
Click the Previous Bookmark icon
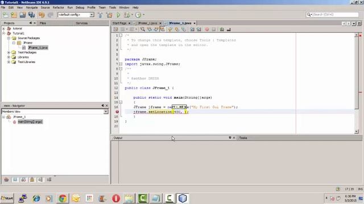click(x=170, y=29)
